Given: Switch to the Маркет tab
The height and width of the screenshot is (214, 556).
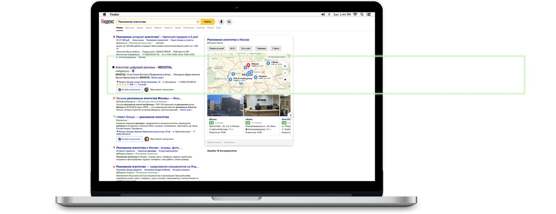Looking at the screenshot, I should tap(158, 28).
